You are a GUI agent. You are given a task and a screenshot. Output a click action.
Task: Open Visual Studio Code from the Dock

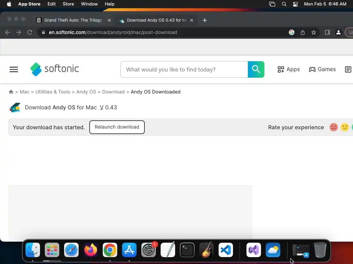coord(226,250)
